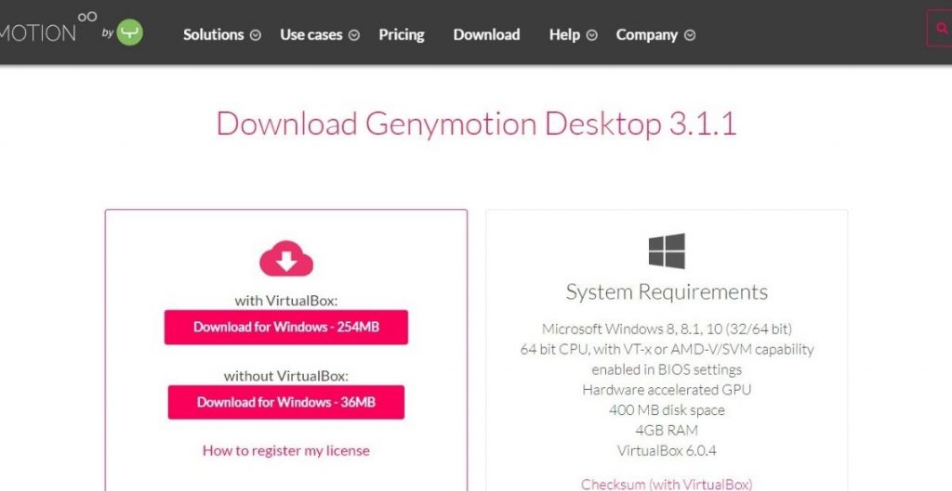Expand the Solutions menu chevron

tap(256, 35)
